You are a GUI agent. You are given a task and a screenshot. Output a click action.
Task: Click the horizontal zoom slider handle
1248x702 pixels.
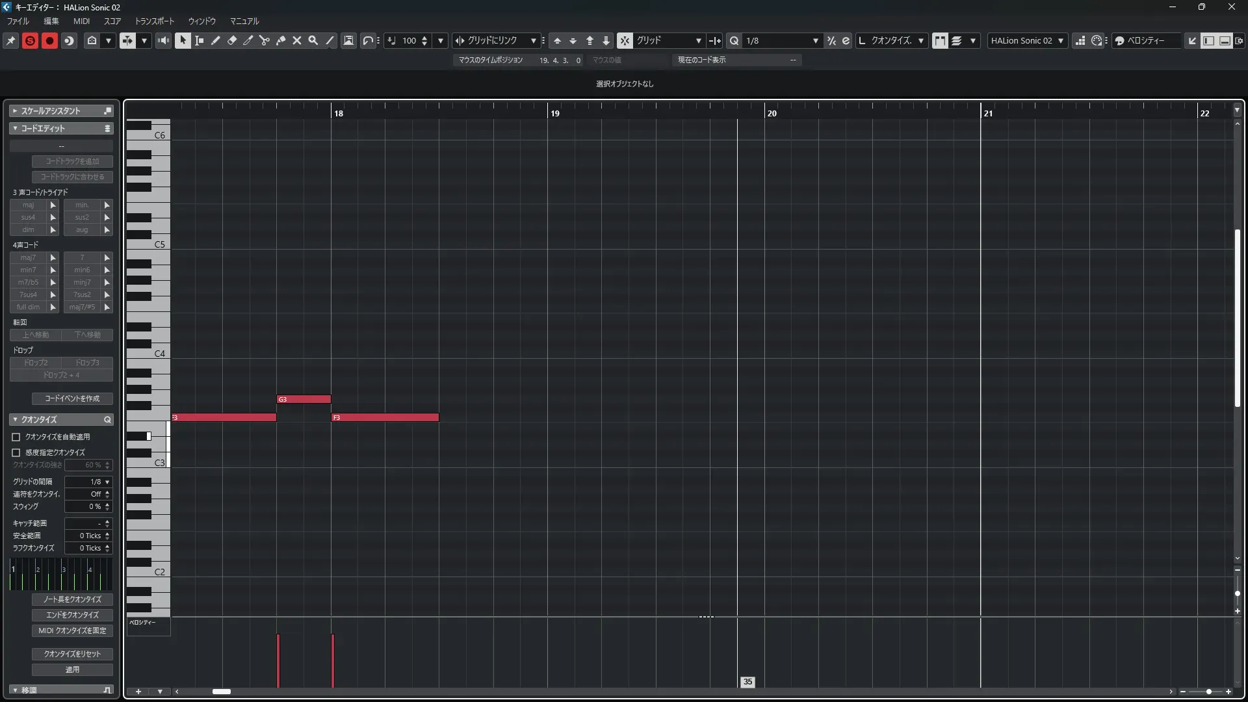[x=1208, y=692]
